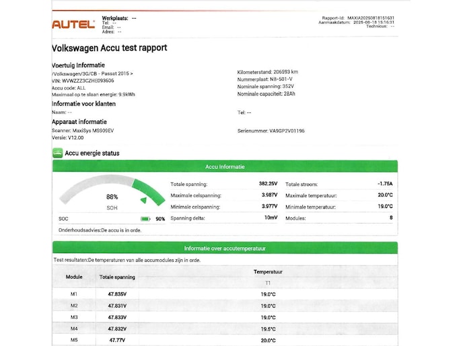This screenshot has width=461, height=346.
Task: Click the Versie V12.00 text
Action: click(67, 137)
